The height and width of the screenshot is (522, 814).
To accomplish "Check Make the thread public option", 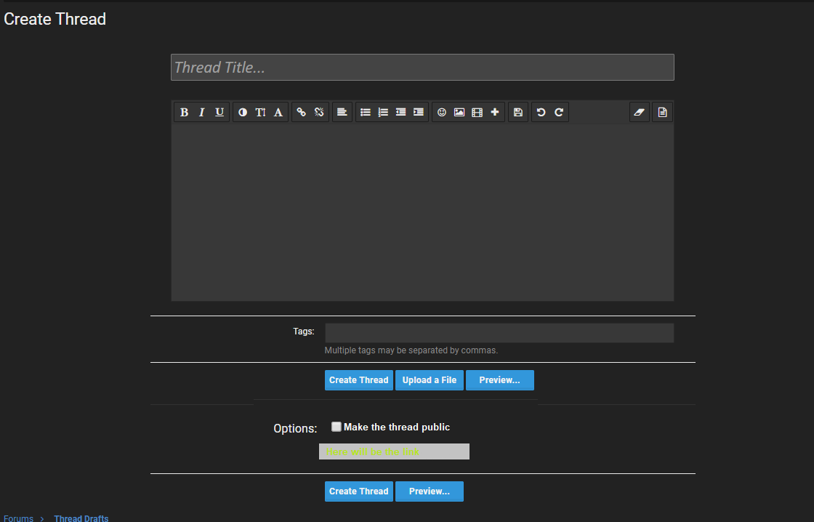I will 337,427.
